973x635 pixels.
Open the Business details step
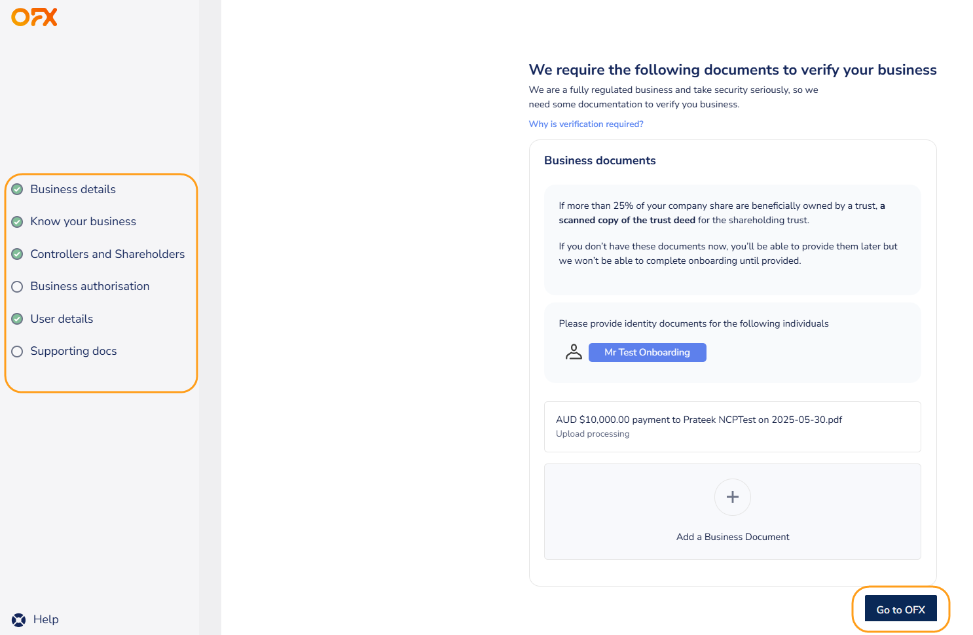pyautogui.click(x=73, y=189)
